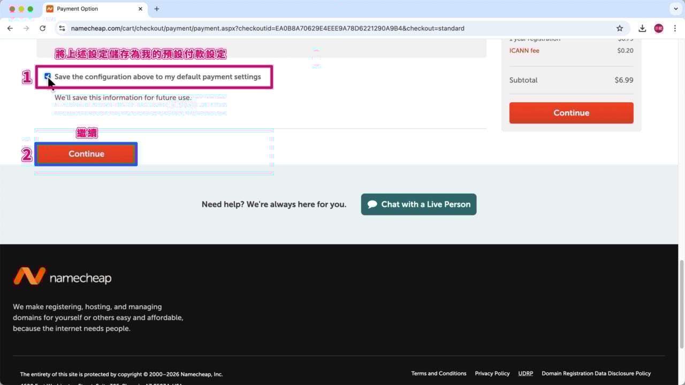Open the UDRP footer link
Screen dimensions: 685x385
tap(525, 373)
